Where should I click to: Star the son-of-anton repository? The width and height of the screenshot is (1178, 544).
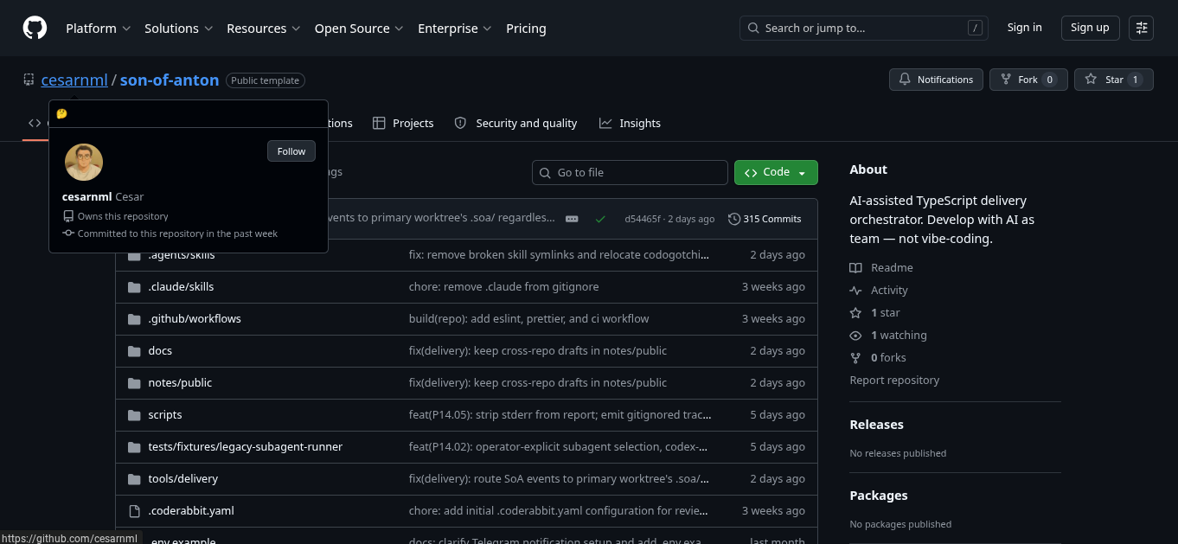(1114, 80)
